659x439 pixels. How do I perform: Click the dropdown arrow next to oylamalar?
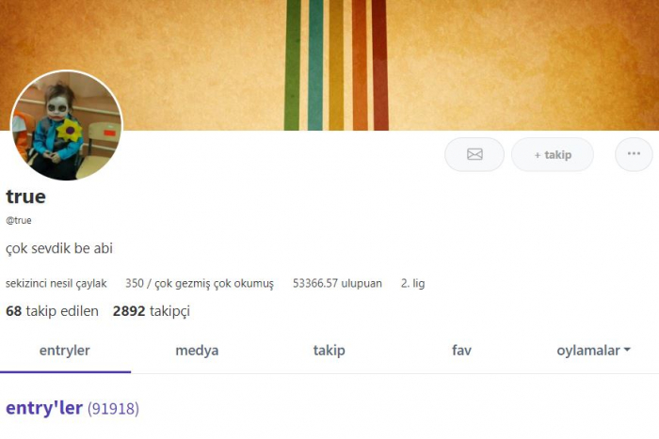click(x=627, y=350)
